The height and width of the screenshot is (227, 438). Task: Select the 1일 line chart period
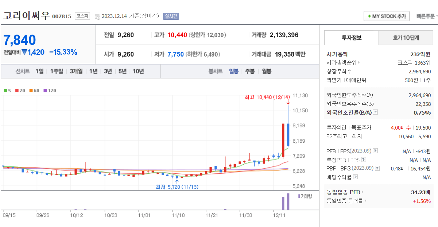[x=39, y=71]
